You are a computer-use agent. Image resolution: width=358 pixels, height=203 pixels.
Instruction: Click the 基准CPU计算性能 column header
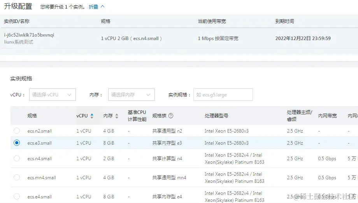click(137, 115)
